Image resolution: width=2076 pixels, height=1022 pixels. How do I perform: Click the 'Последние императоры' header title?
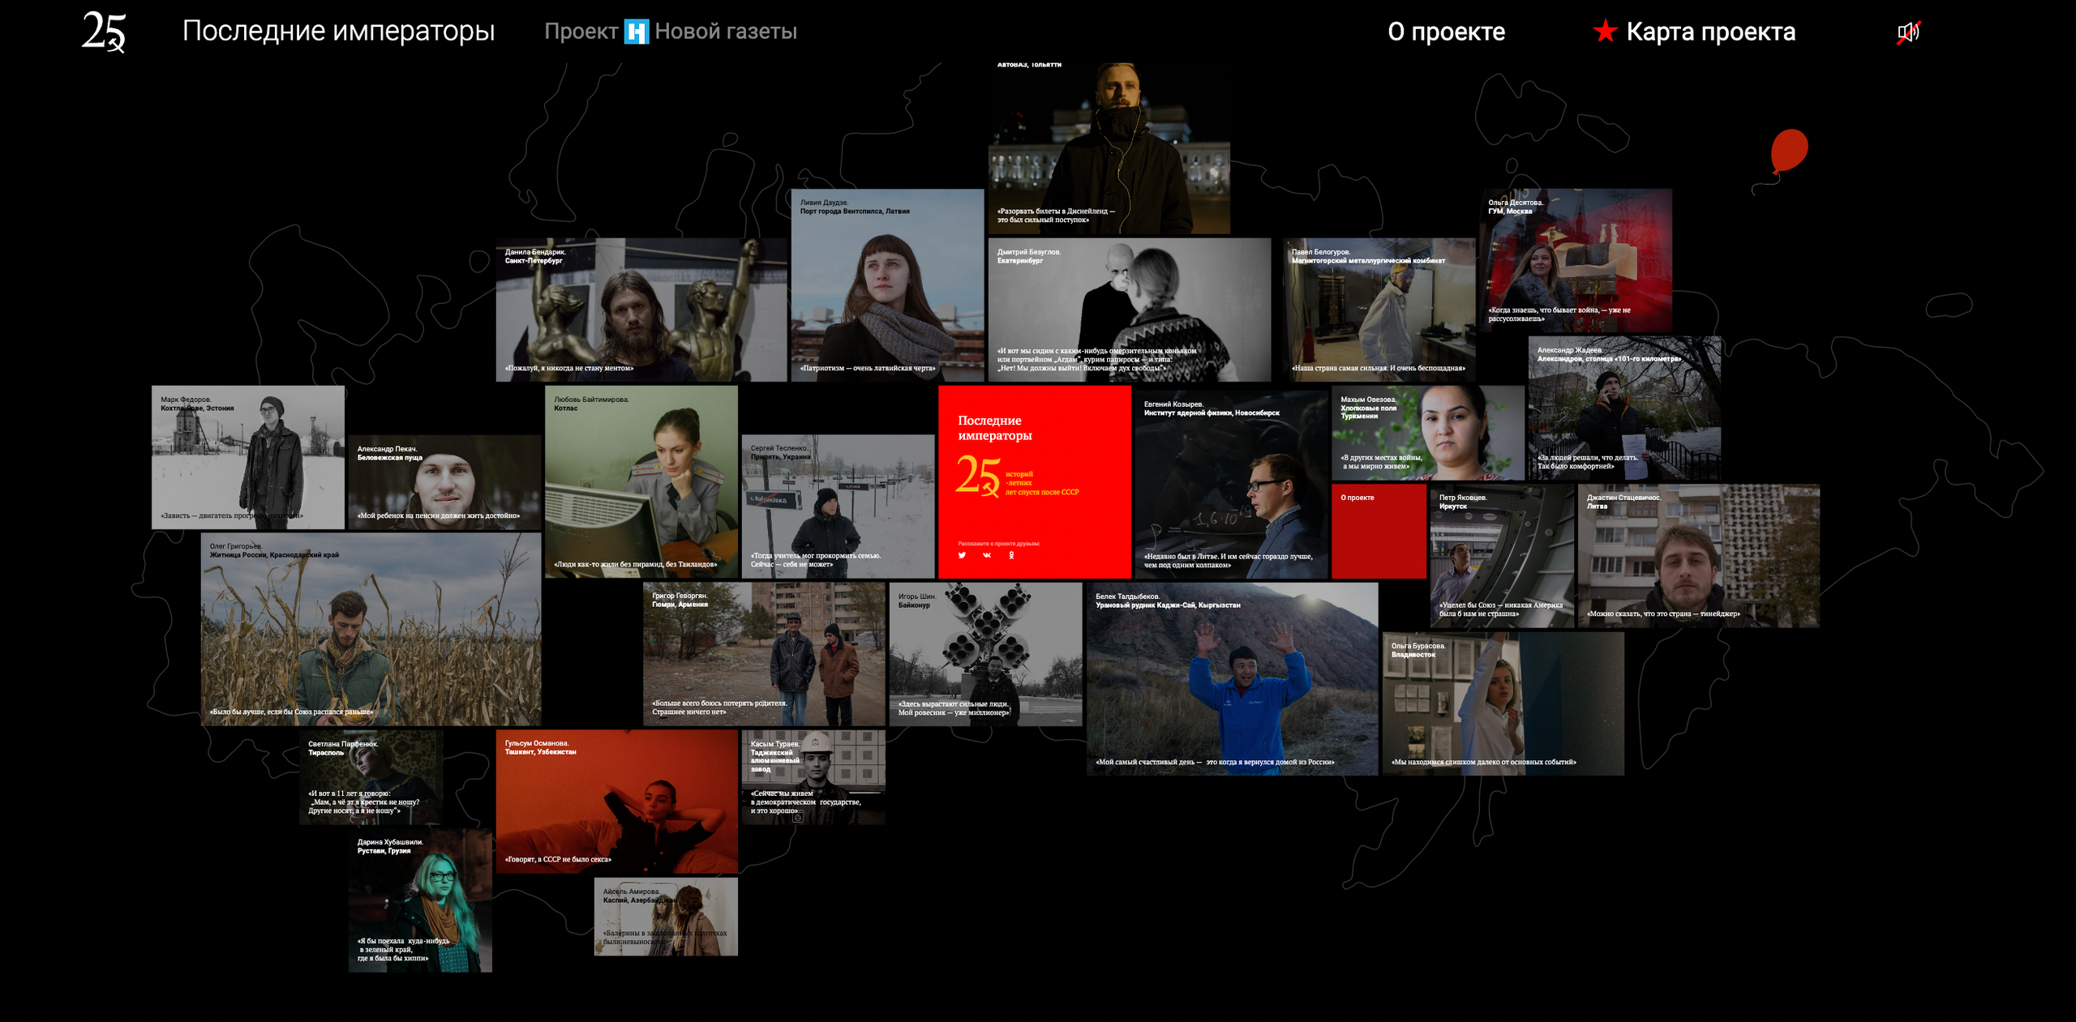[x=338, y=31]
